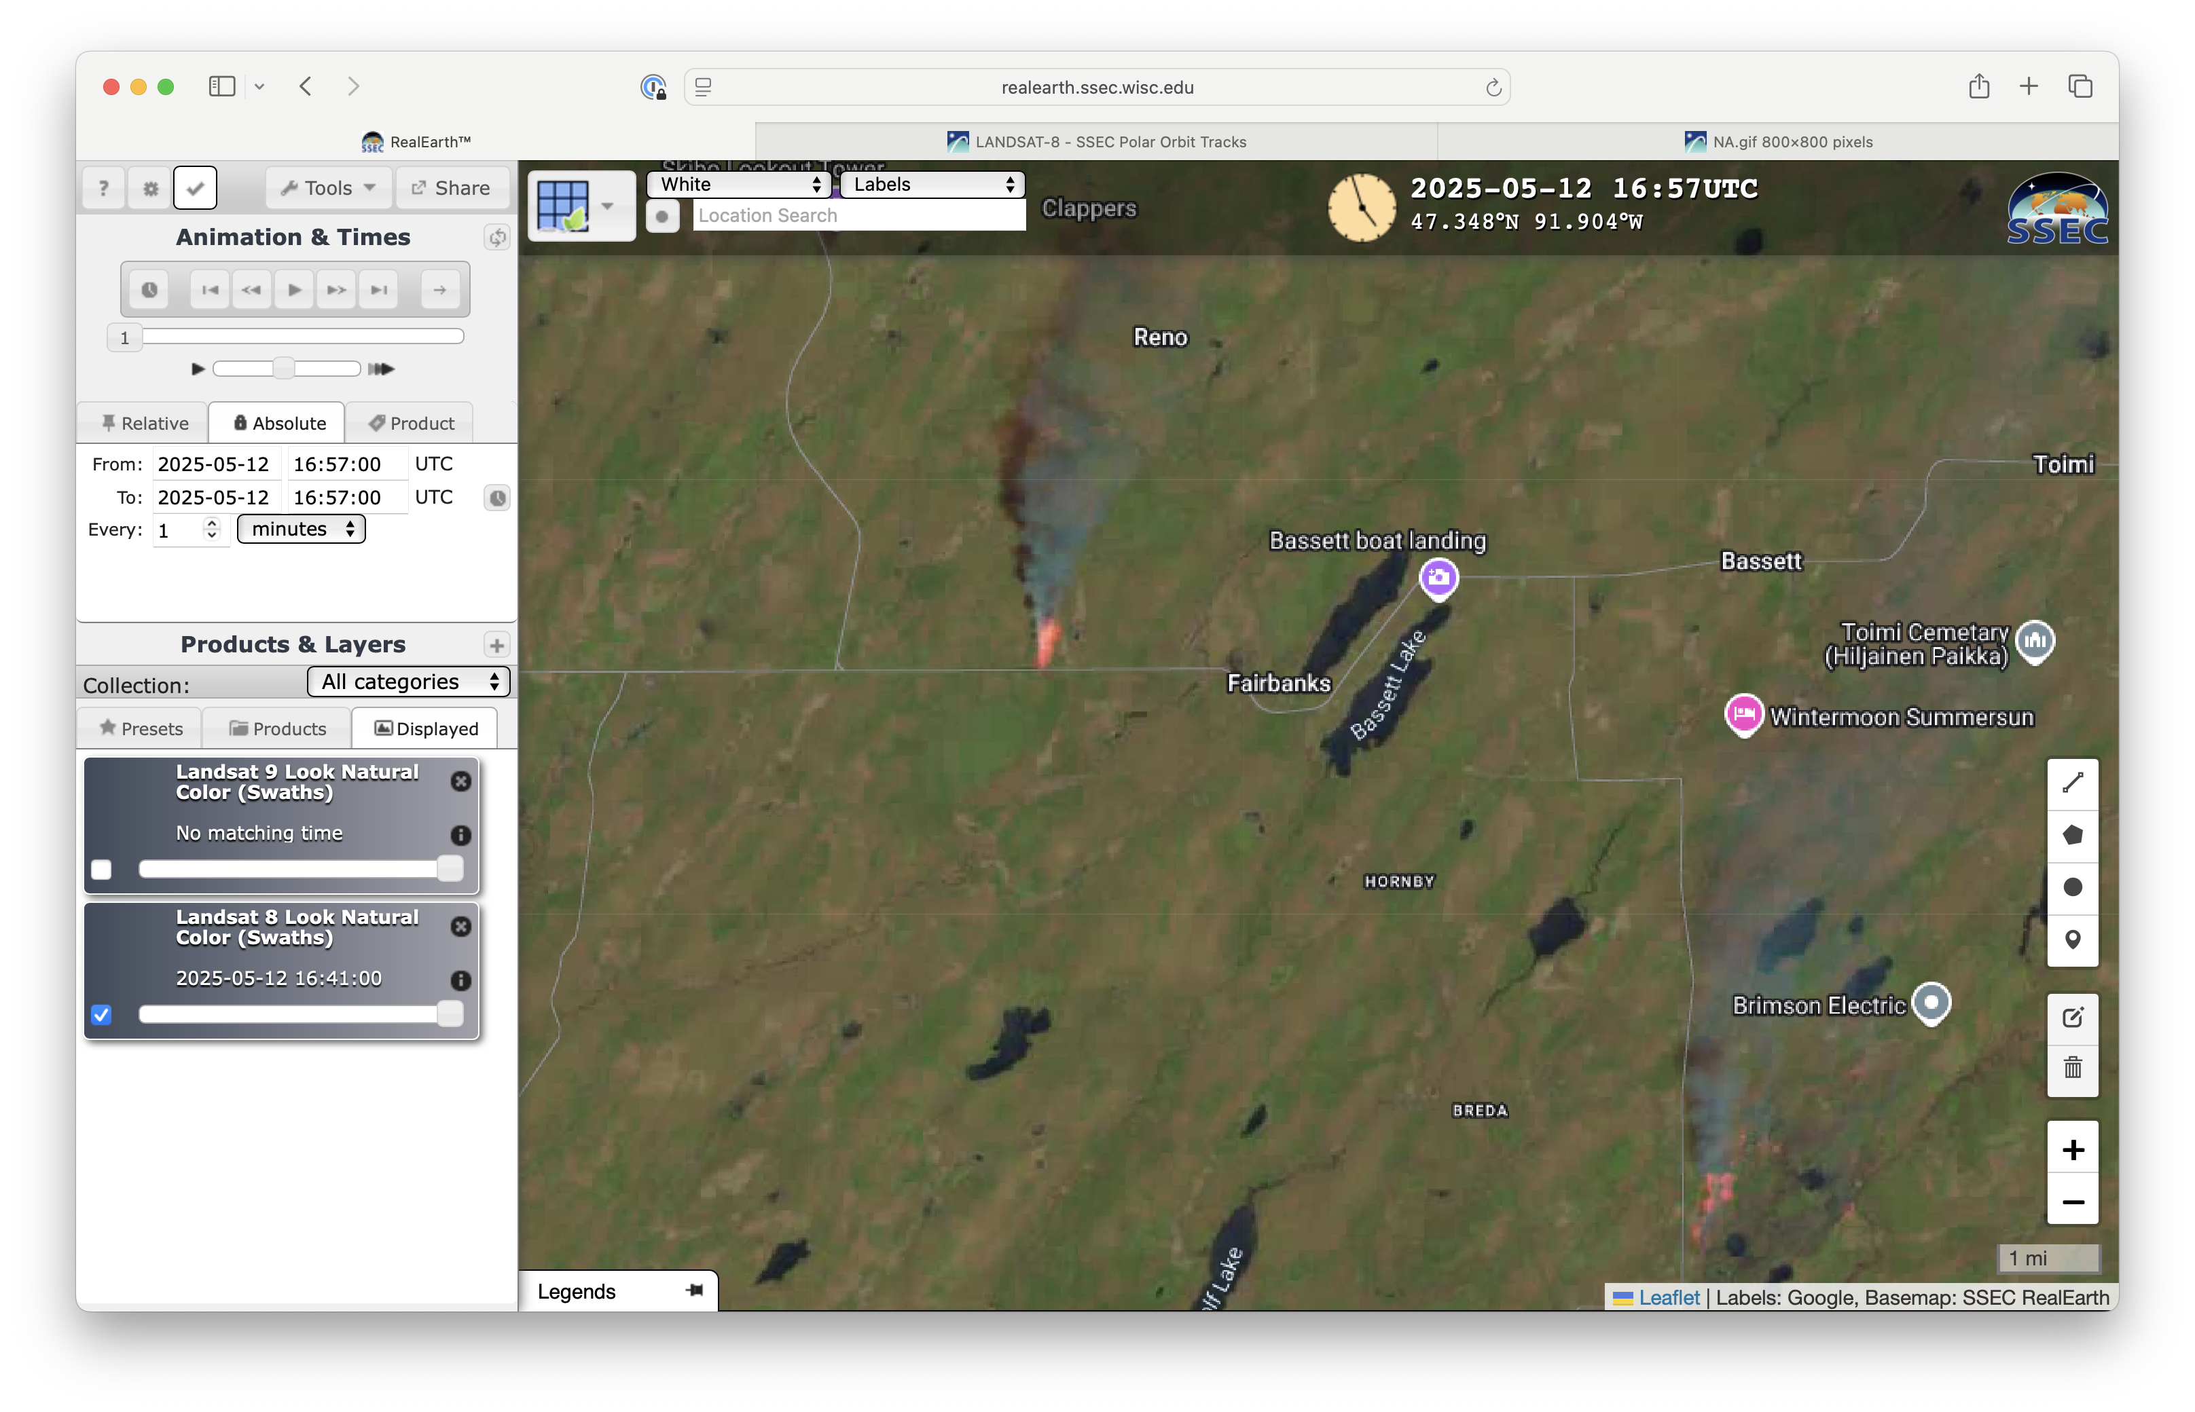Click the edit layers tool
The height and width of the screenshot is (1412, 2195).
coord(2072,1018)
